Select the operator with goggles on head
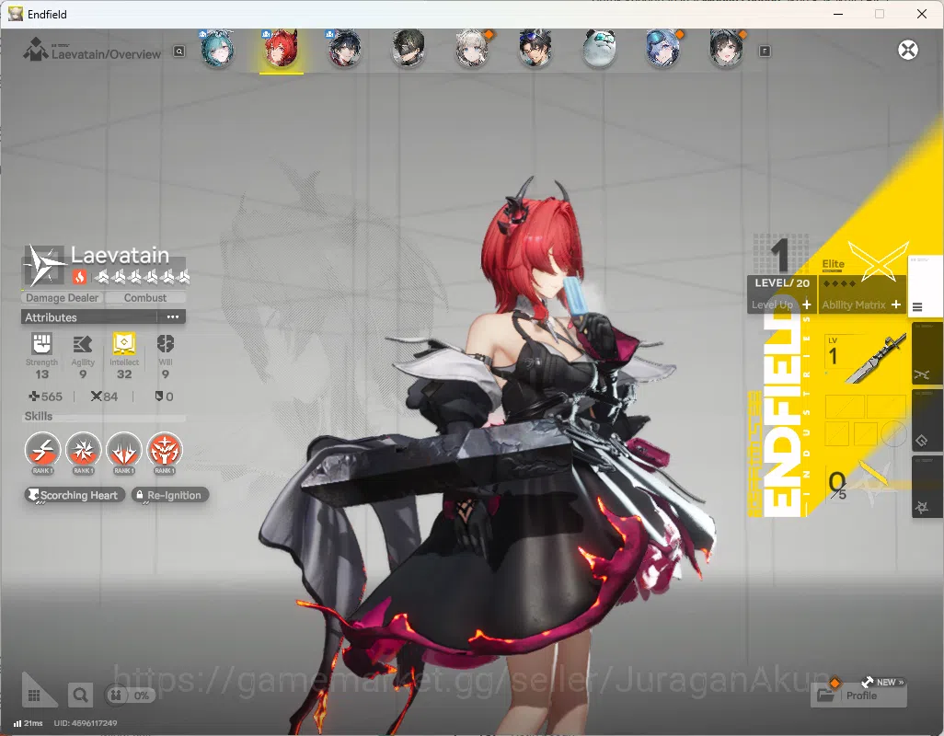 pos(535,50)
